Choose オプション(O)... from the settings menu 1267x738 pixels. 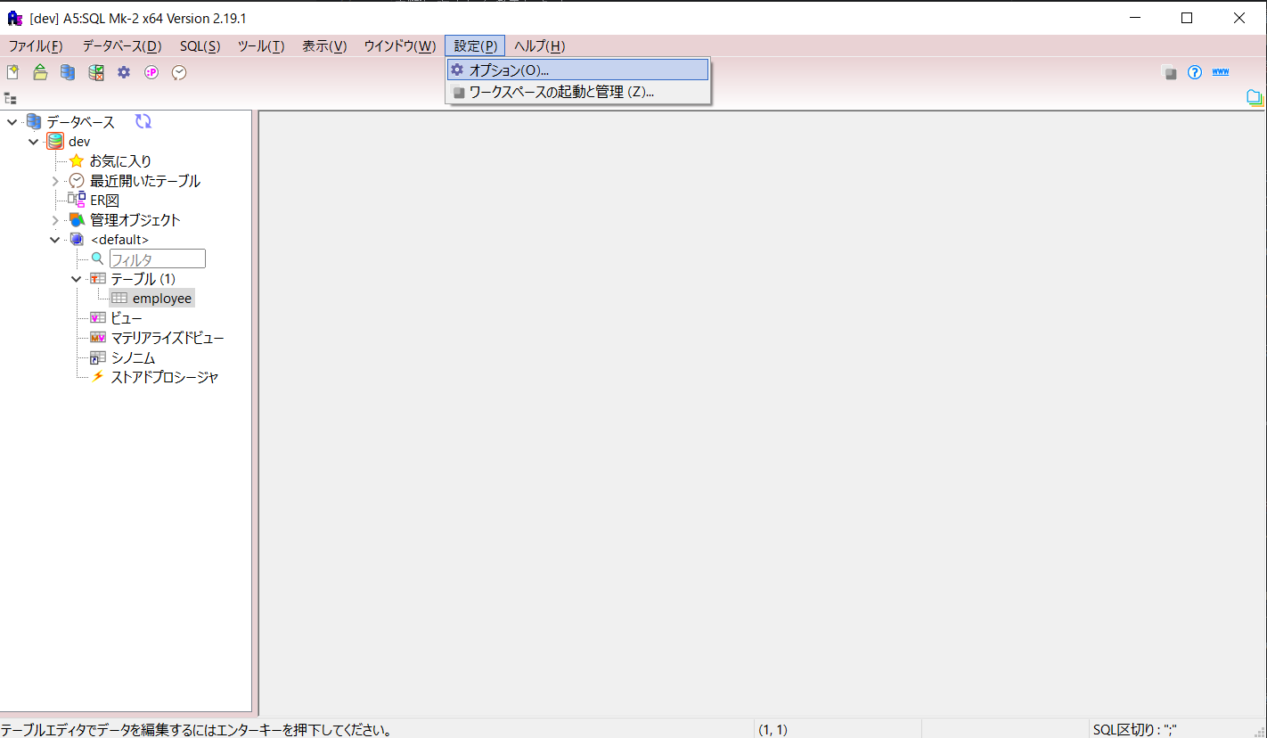[x=509, y=70]
